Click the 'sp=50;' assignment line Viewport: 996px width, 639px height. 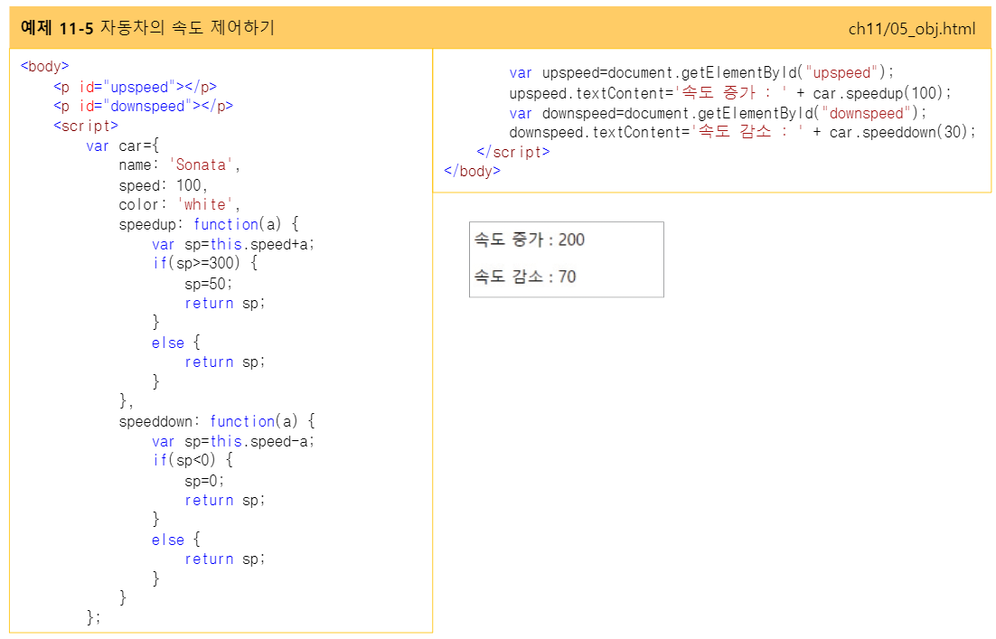click(x=209, y=283)
